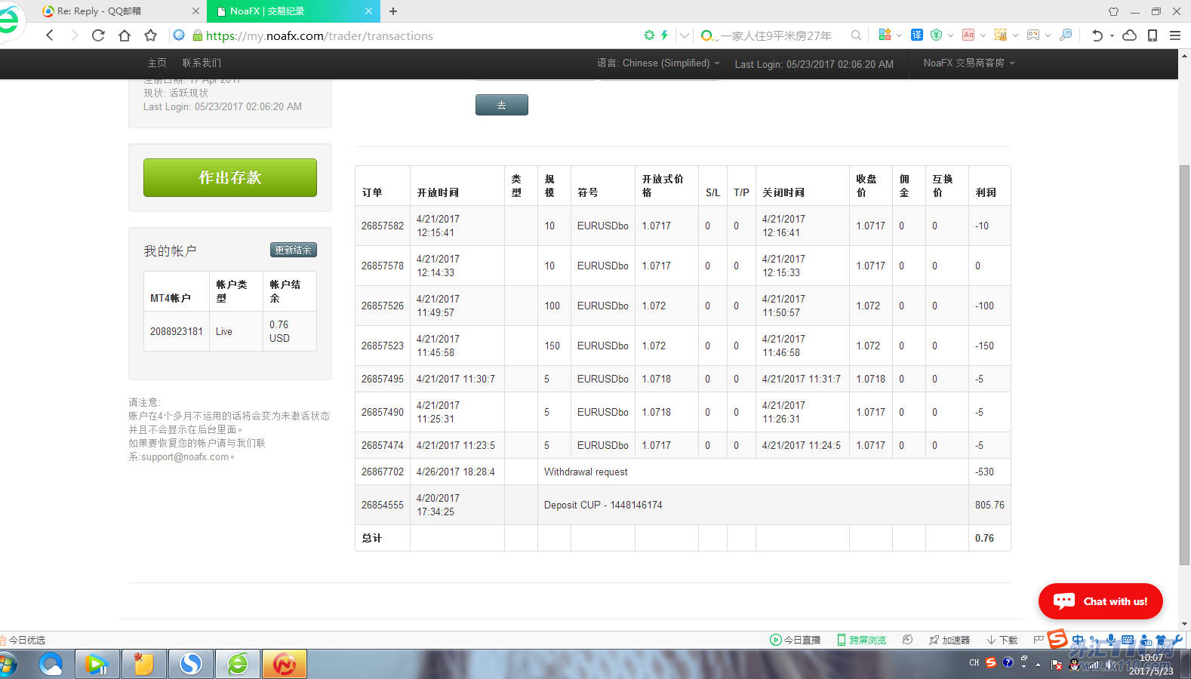This screenshot has height=679, width=1191.
Task: Click order number 26857582
Action: pos(383,226)
